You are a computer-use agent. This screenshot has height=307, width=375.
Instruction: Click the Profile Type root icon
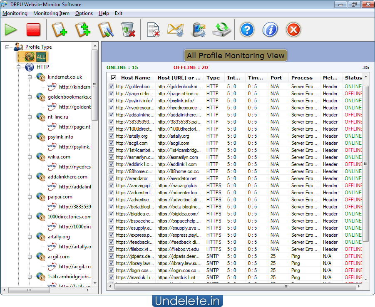(x=18, y=47)
